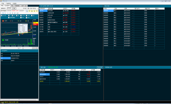Screen dimensions: 171x104
Task: Switch to the 주문 / 자동매매 tab
Action: pos(15,6)
